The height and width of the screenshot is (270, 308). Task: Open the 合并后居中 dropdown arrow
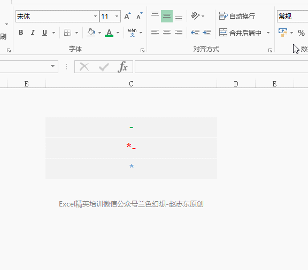pyautogui.click(x=268, y=33)
